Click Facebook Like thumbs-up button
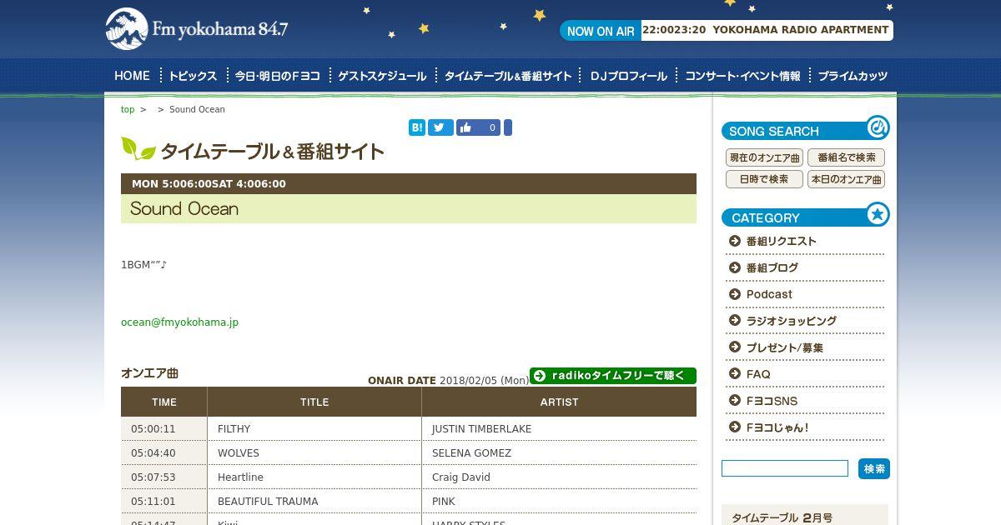1001x525 pixels. coord(478,127)
